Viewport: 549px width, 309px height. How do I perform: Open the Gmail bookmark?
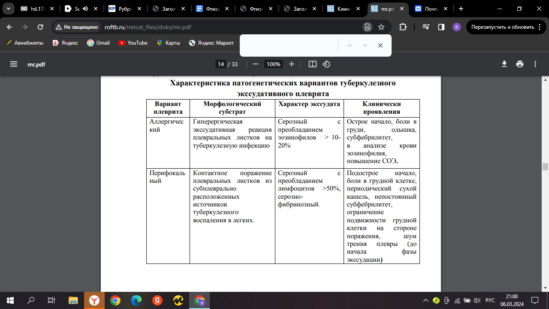coord(99,43)
